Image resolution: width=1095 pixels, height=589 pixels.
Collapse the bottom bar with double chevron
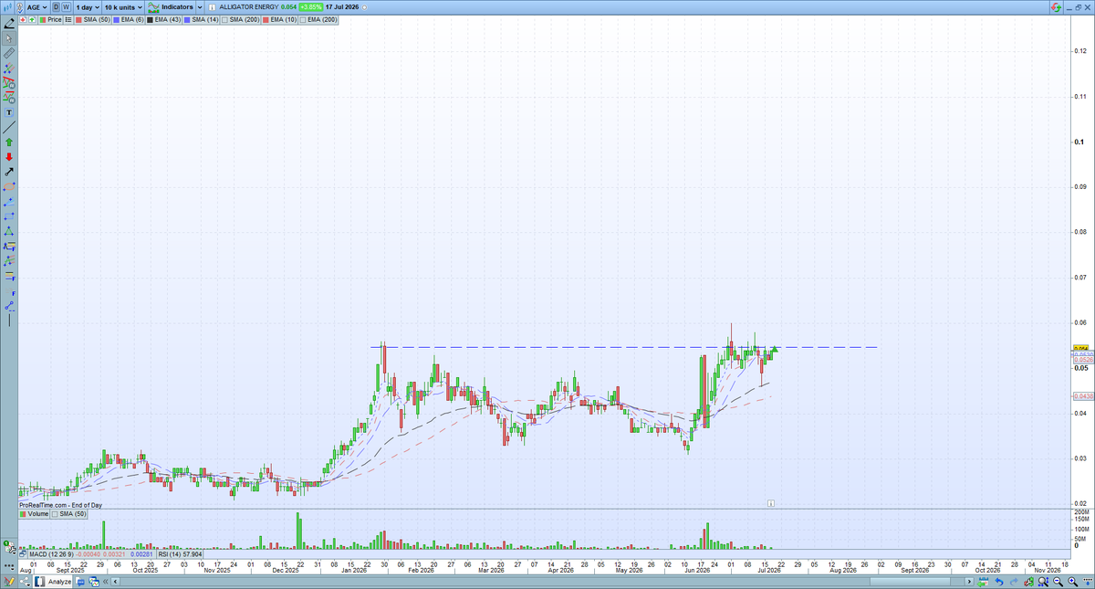pos(105,581)
